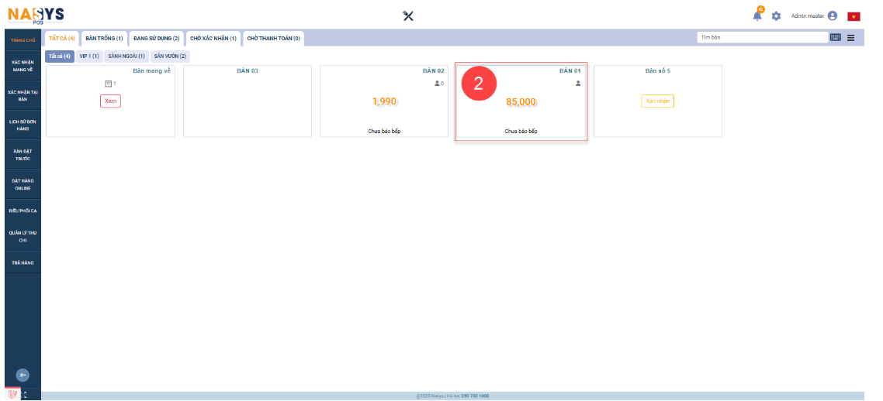The height and width of the screenshot is (401, 883).
Task: Select the BÀN 02 table card
Action: pyautogui.click(x=384, y=101)
